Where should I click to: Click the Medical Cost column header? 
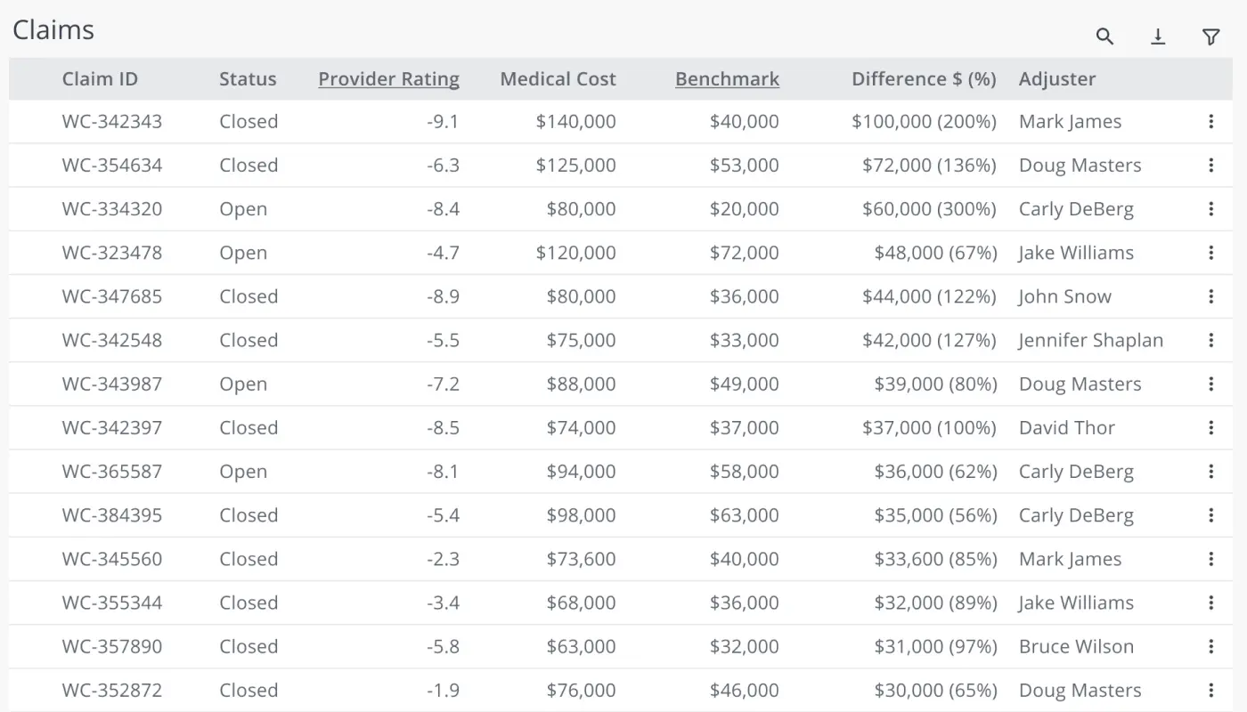pos(558,79)
